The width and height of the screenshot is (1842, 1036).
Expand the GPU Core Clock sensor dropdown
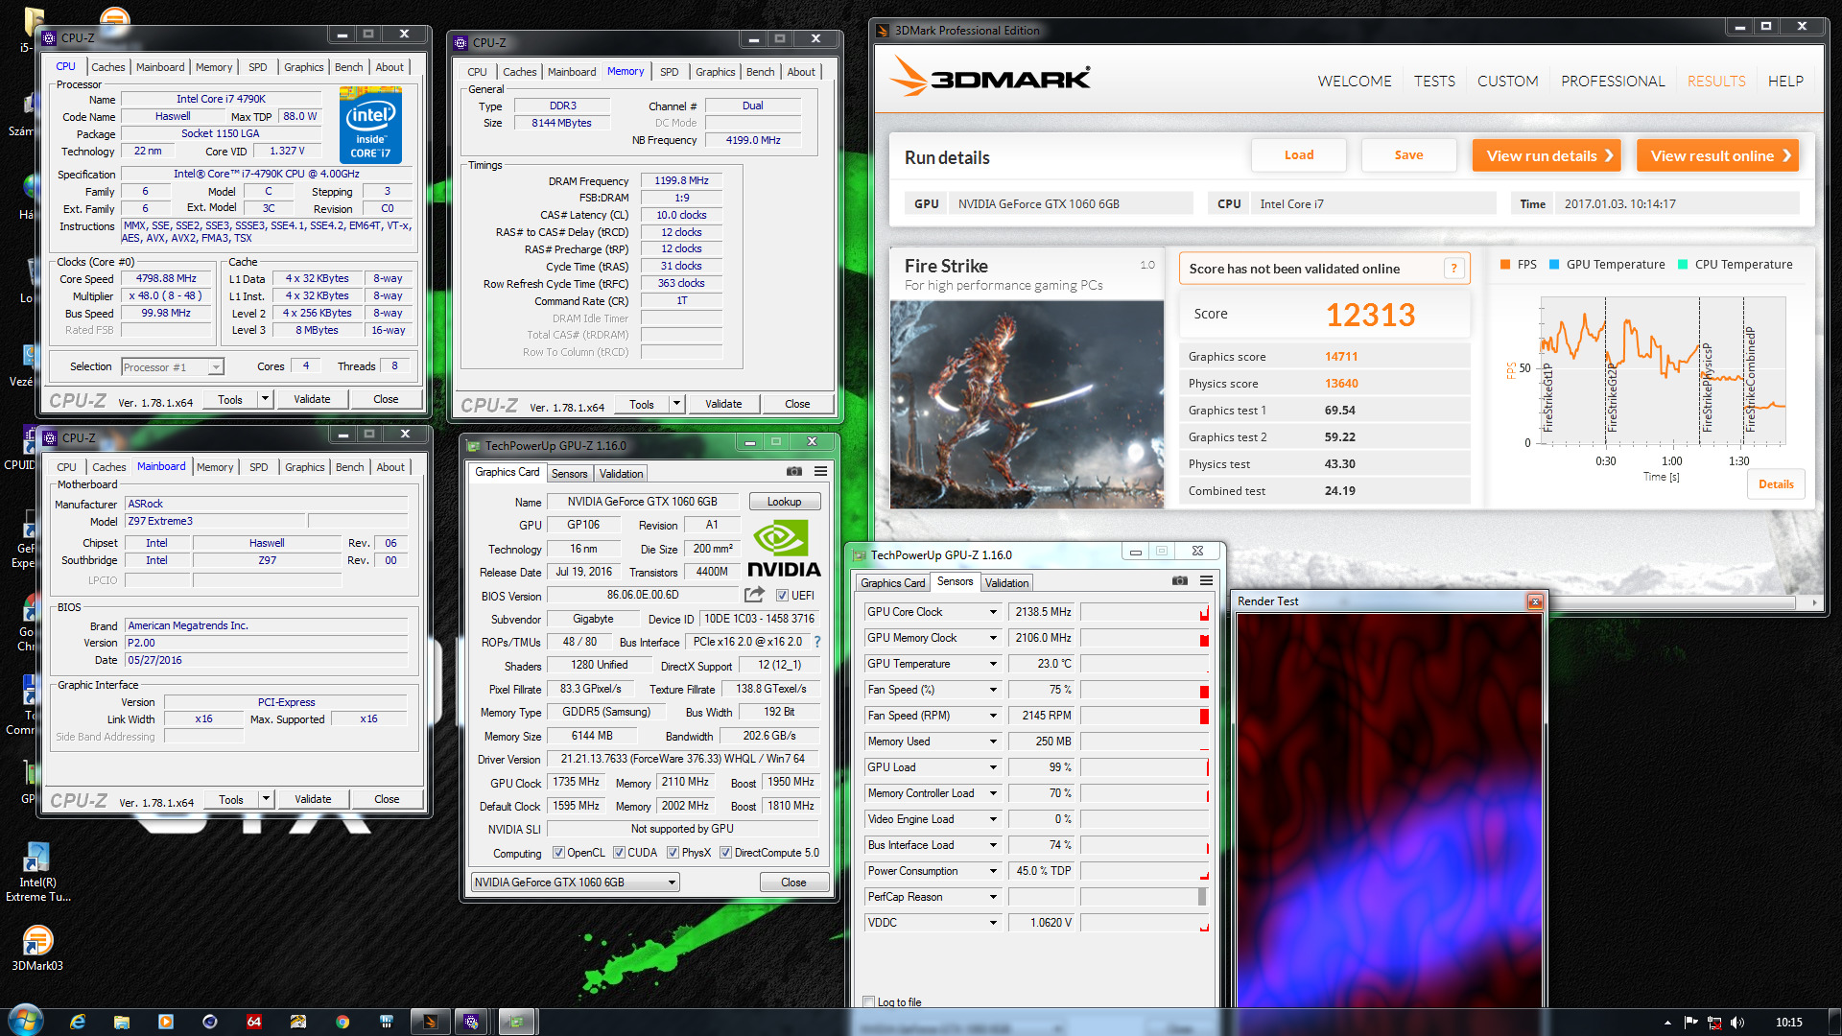click(993, 612)
